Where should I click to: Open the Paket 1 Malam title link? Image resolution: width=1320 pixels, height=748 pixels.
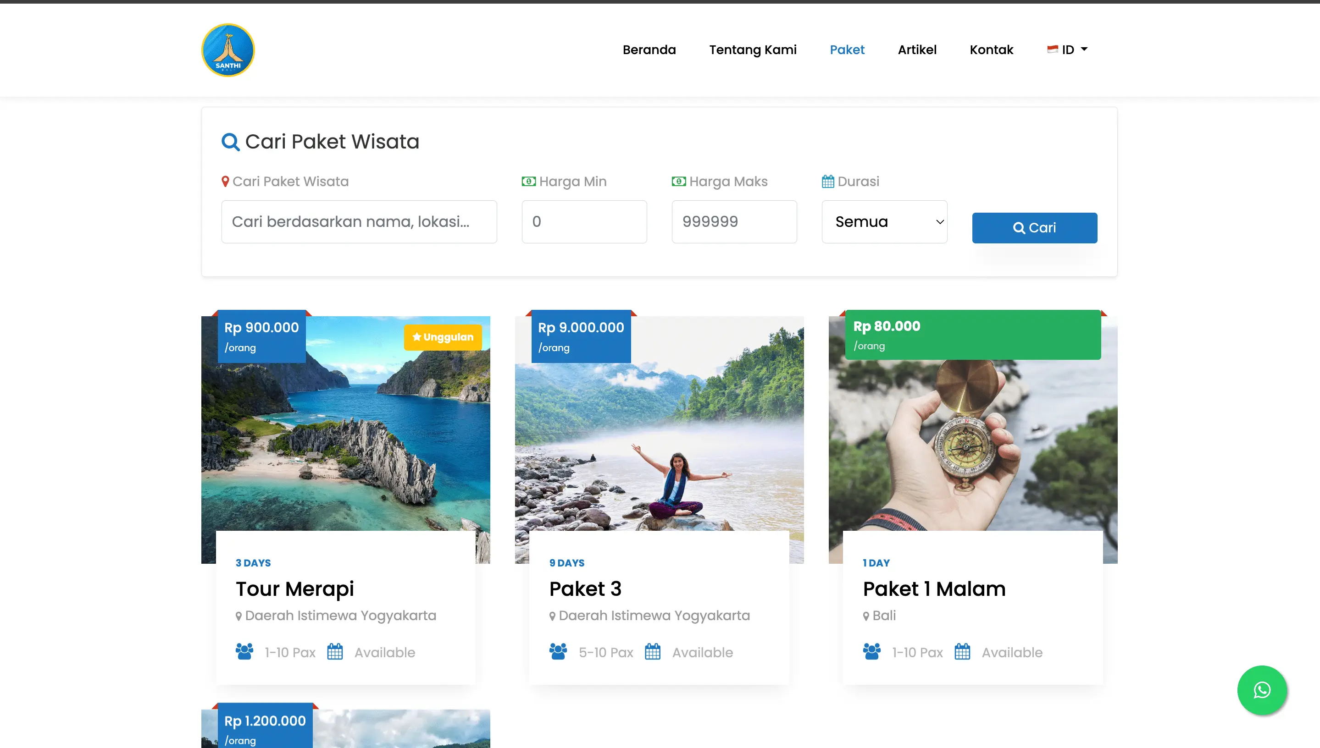pos(934,589)
